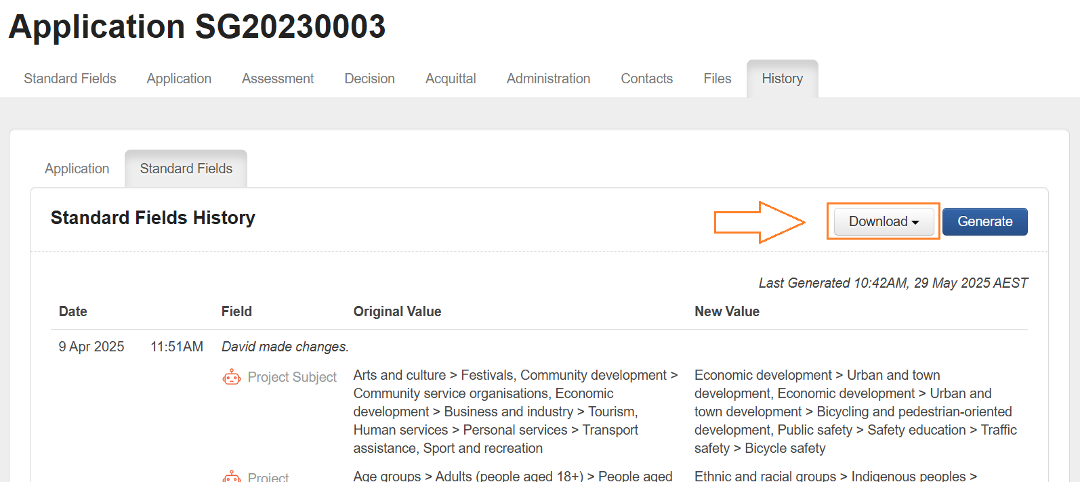Viewport: 1080px width, 482px height.
Task: Open the Acquittal tab
Action: point(451,79)
